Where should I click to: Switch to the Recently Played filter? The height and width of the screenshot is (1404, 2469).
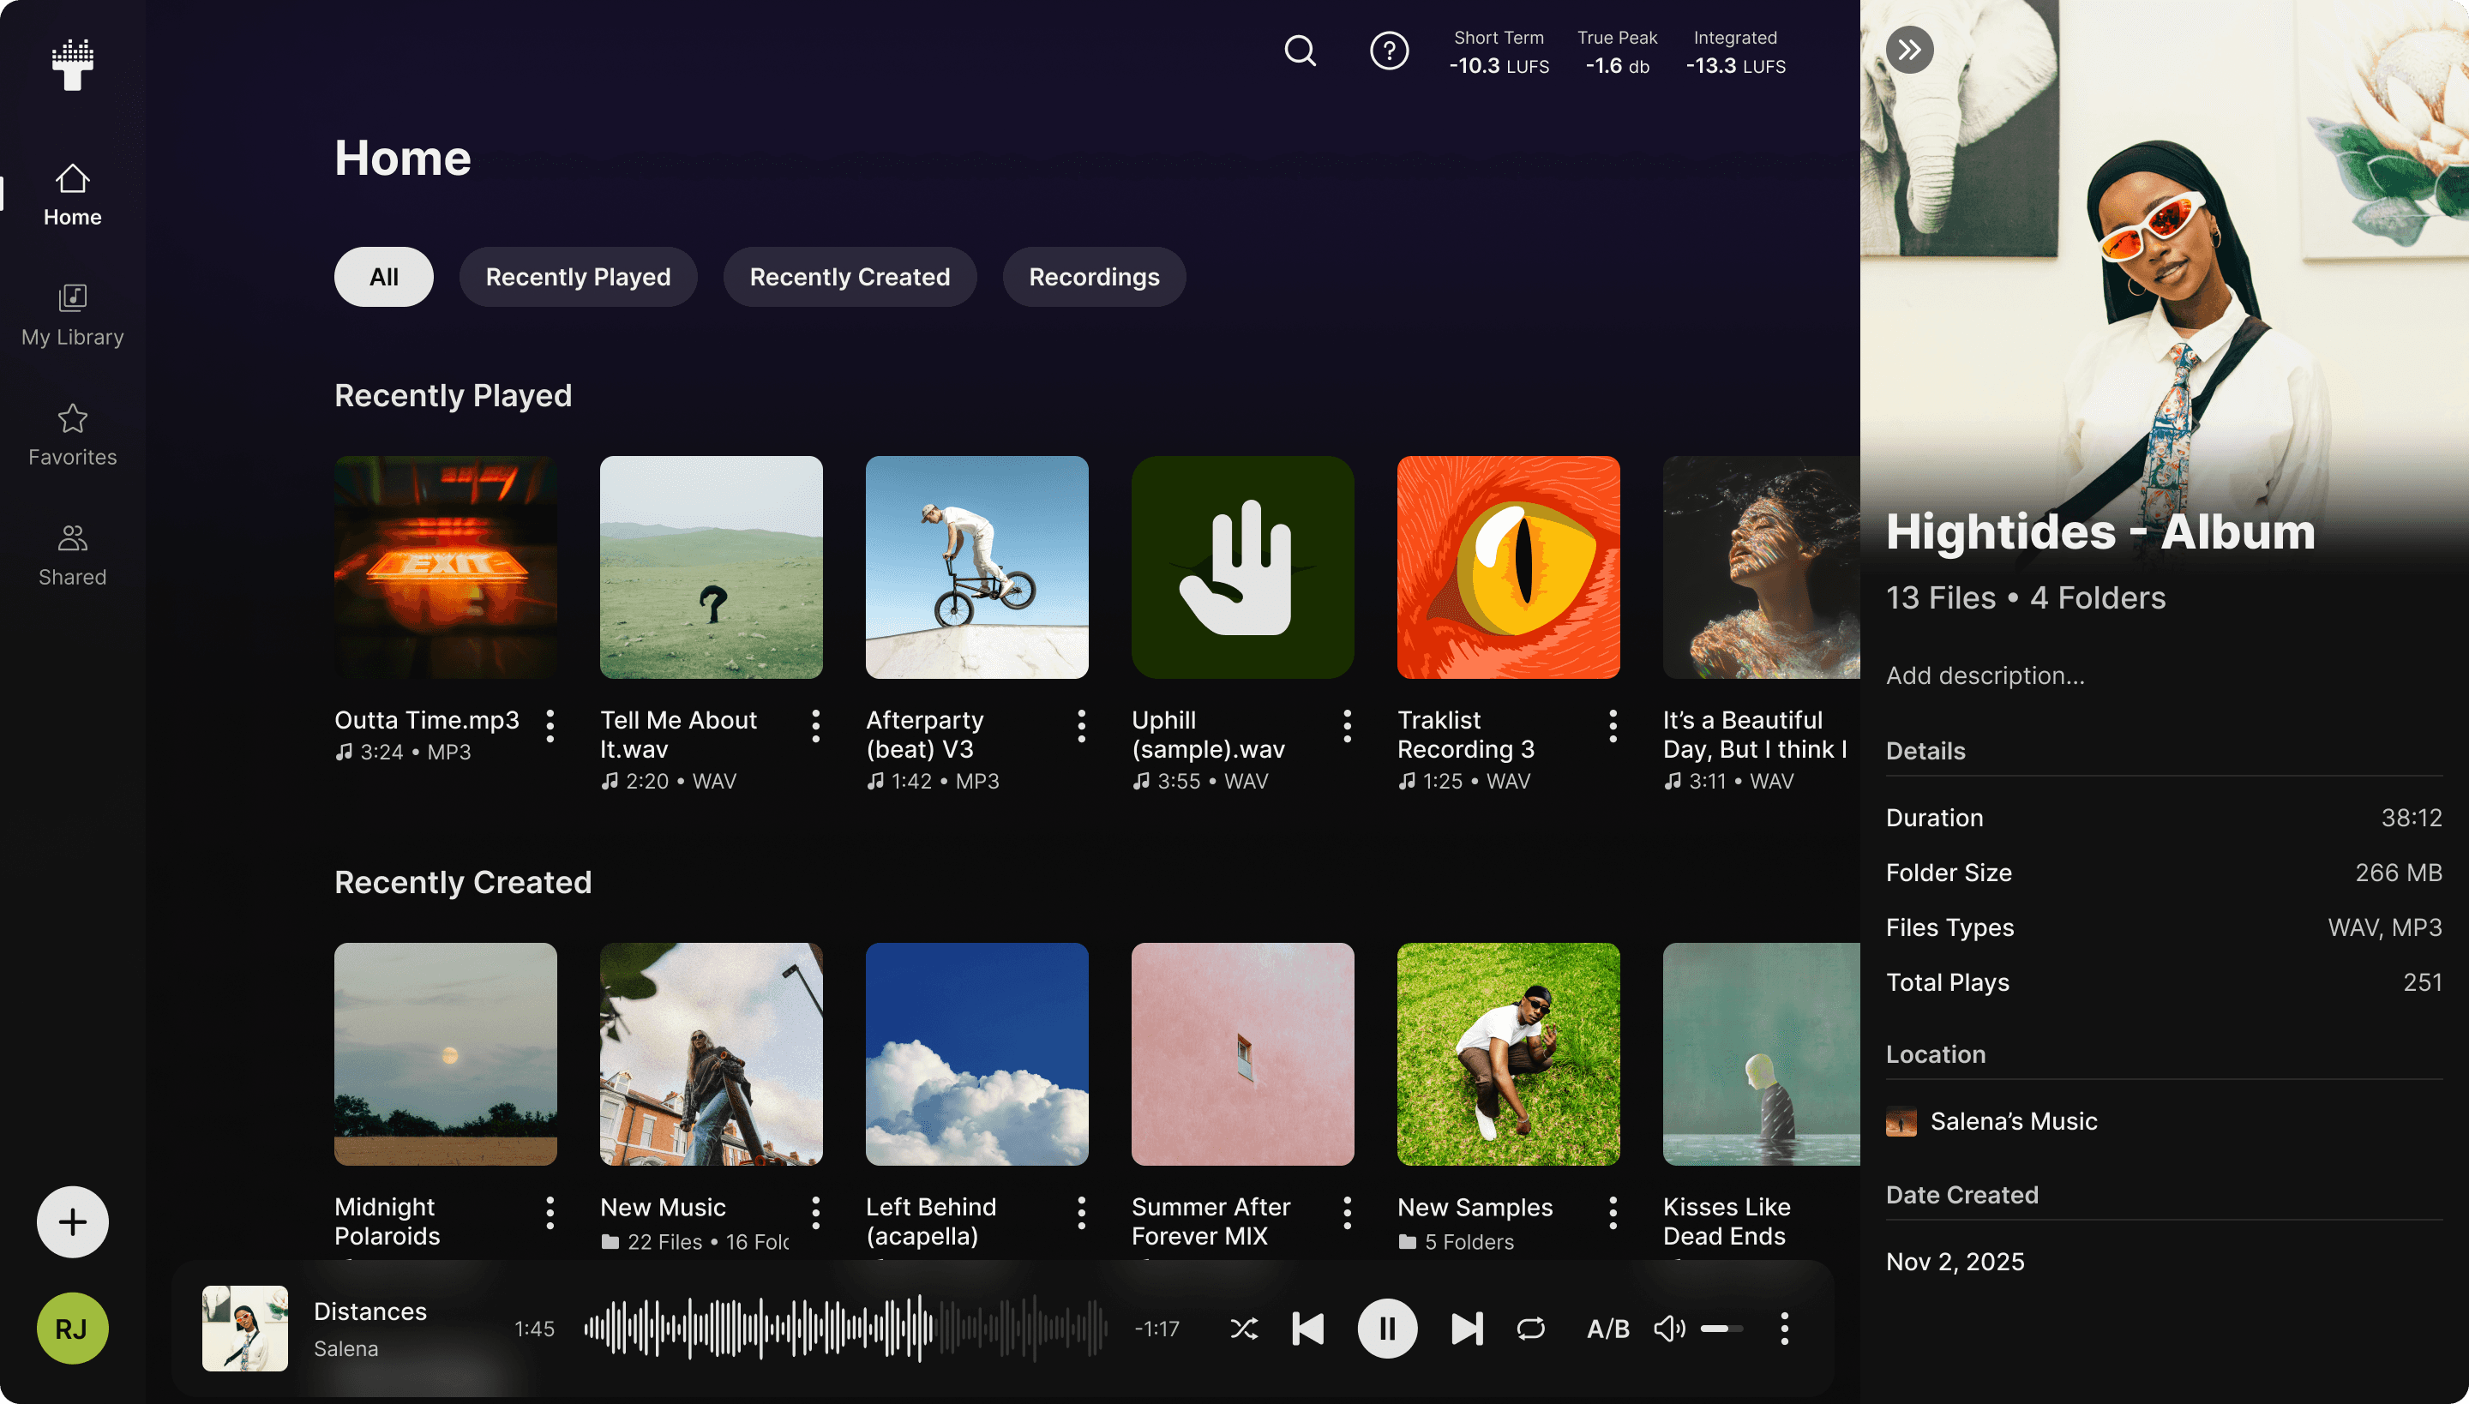[578, 277]
